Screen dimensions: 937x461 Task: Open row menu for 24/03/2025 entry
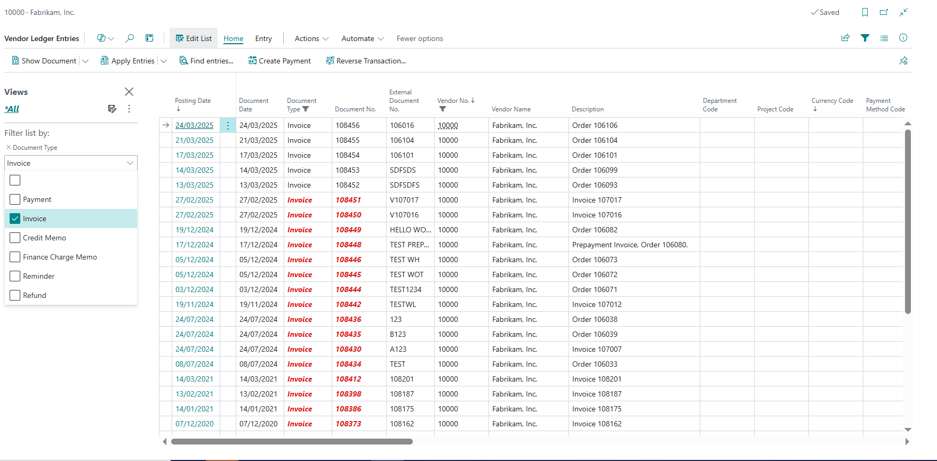click(228, 125)
